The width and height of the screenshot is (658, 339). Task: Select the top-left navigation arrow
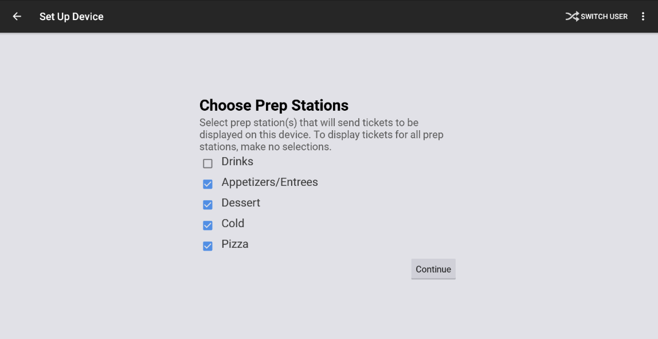17,16
